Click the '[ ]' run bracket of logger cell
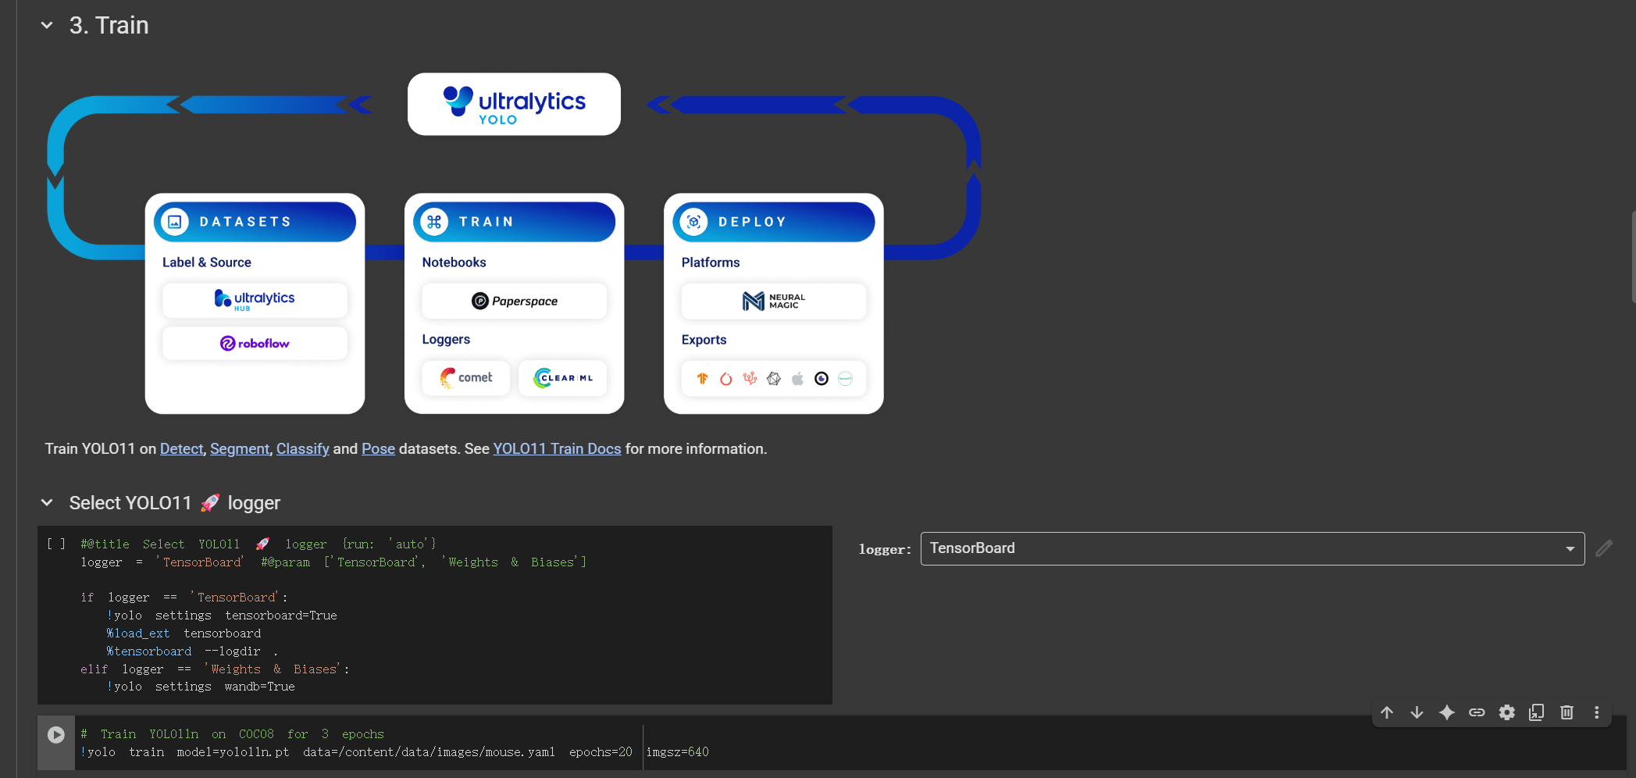 pyautogui.click(x=56, y=544)
